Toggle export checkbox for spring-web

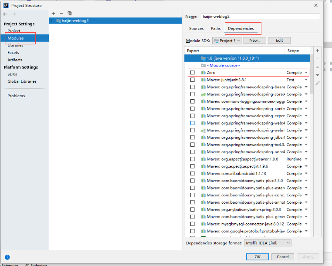(x=193, y=123)
